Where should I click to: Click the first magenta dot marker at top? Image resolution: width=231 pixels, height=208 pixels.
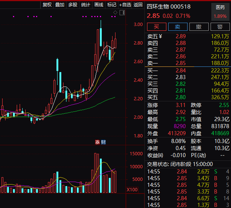[13, 17]
